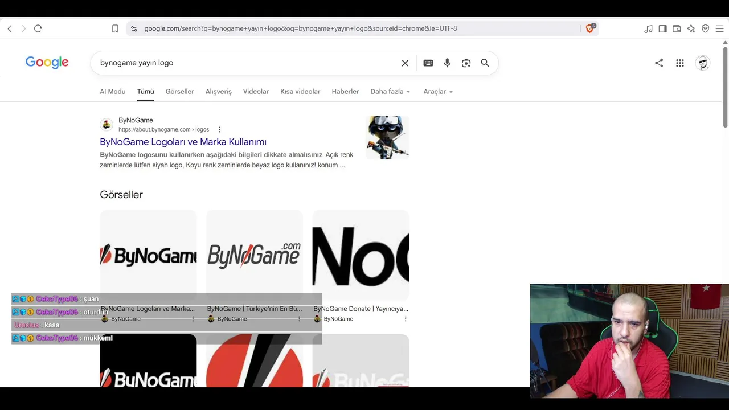Select the Tümü tab
The image size is (729, 410).
145,92
